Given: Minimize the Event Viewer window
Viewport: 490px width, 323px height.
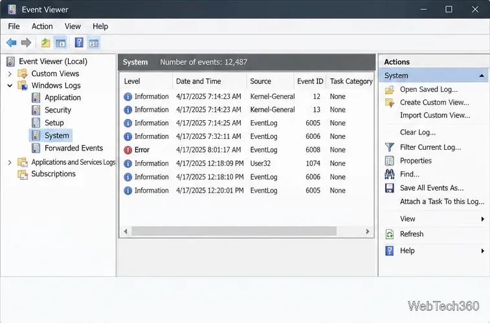Looking at the screenshot, I should coord(423,9).
